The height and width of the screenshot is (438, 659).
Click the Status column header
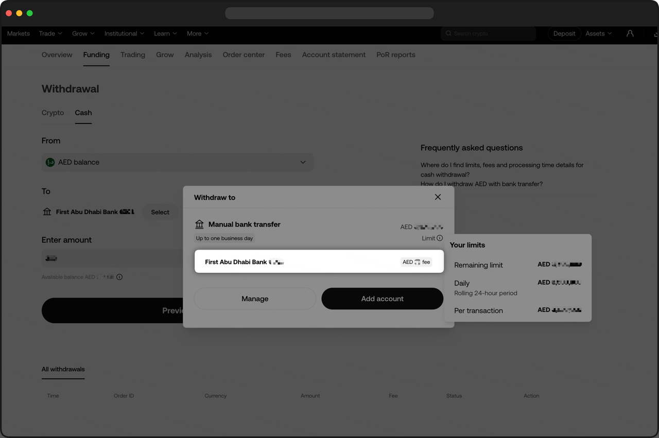(x=454, y=396)
